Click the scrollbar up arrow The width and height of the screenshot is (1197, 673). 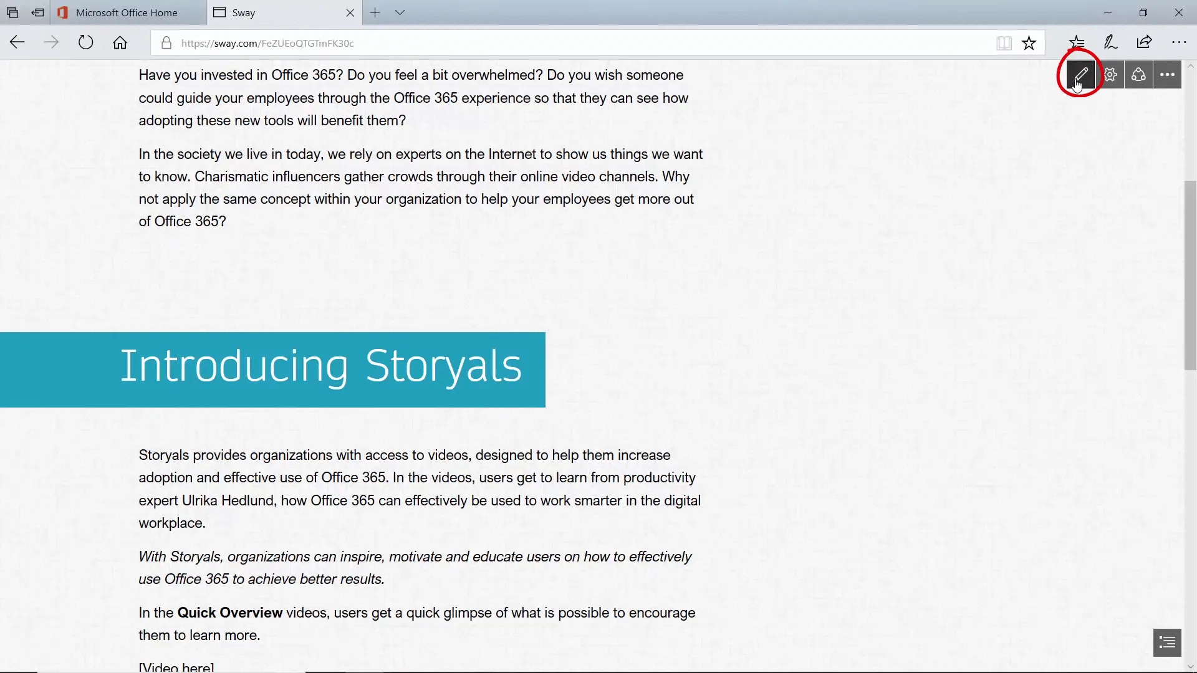tap(1190, 65)
